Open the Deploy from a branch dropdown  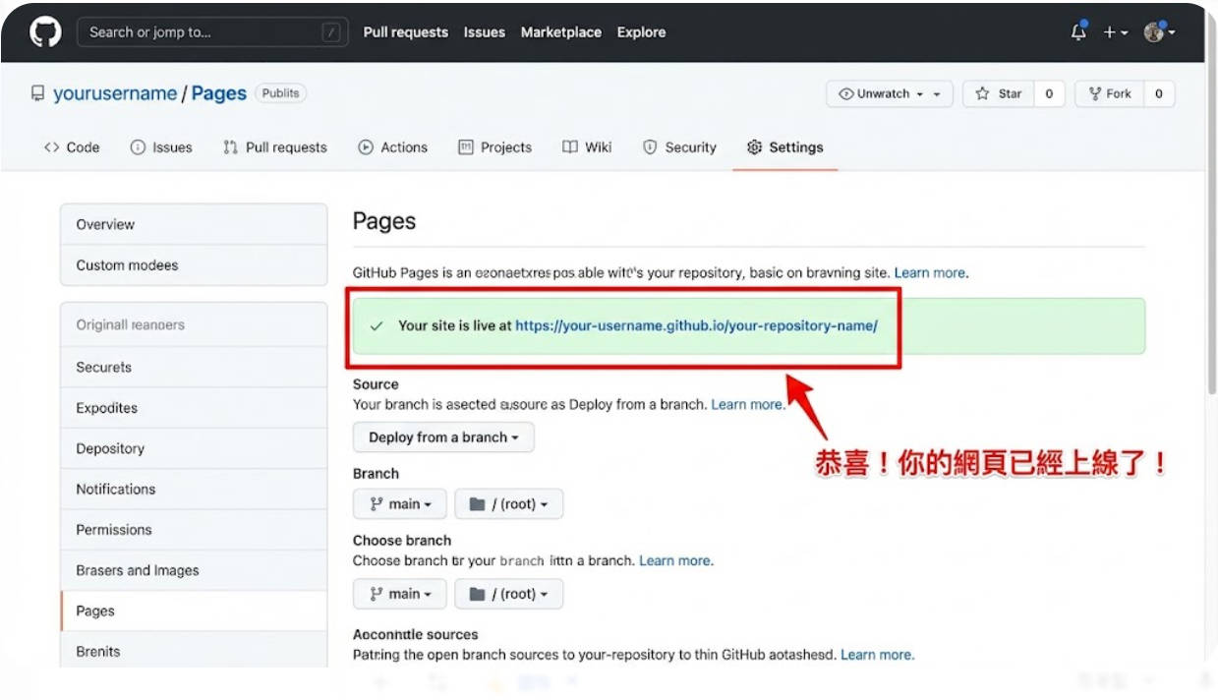click(443, 437)
